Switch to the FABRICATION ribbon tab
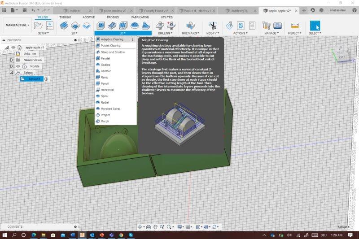Screen dimensions: 359x239 [x=140, y=17]
